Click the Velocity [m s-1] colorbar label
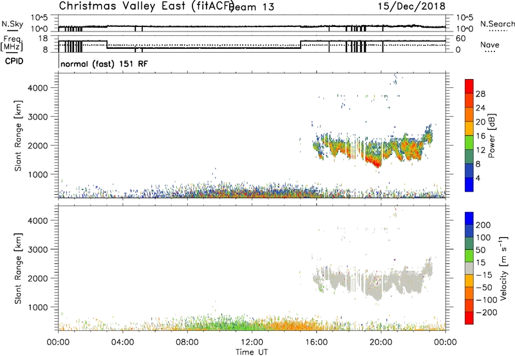This screenshot has height=356, width=515. click(x=503, y=268)
